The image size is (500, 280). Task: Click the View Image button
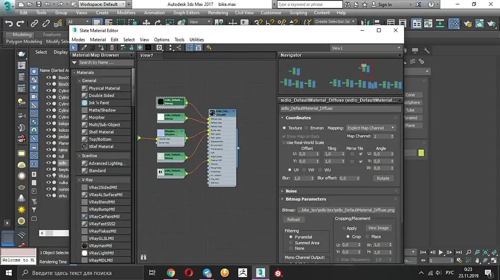pyautogui.click(x=378, y=228)
